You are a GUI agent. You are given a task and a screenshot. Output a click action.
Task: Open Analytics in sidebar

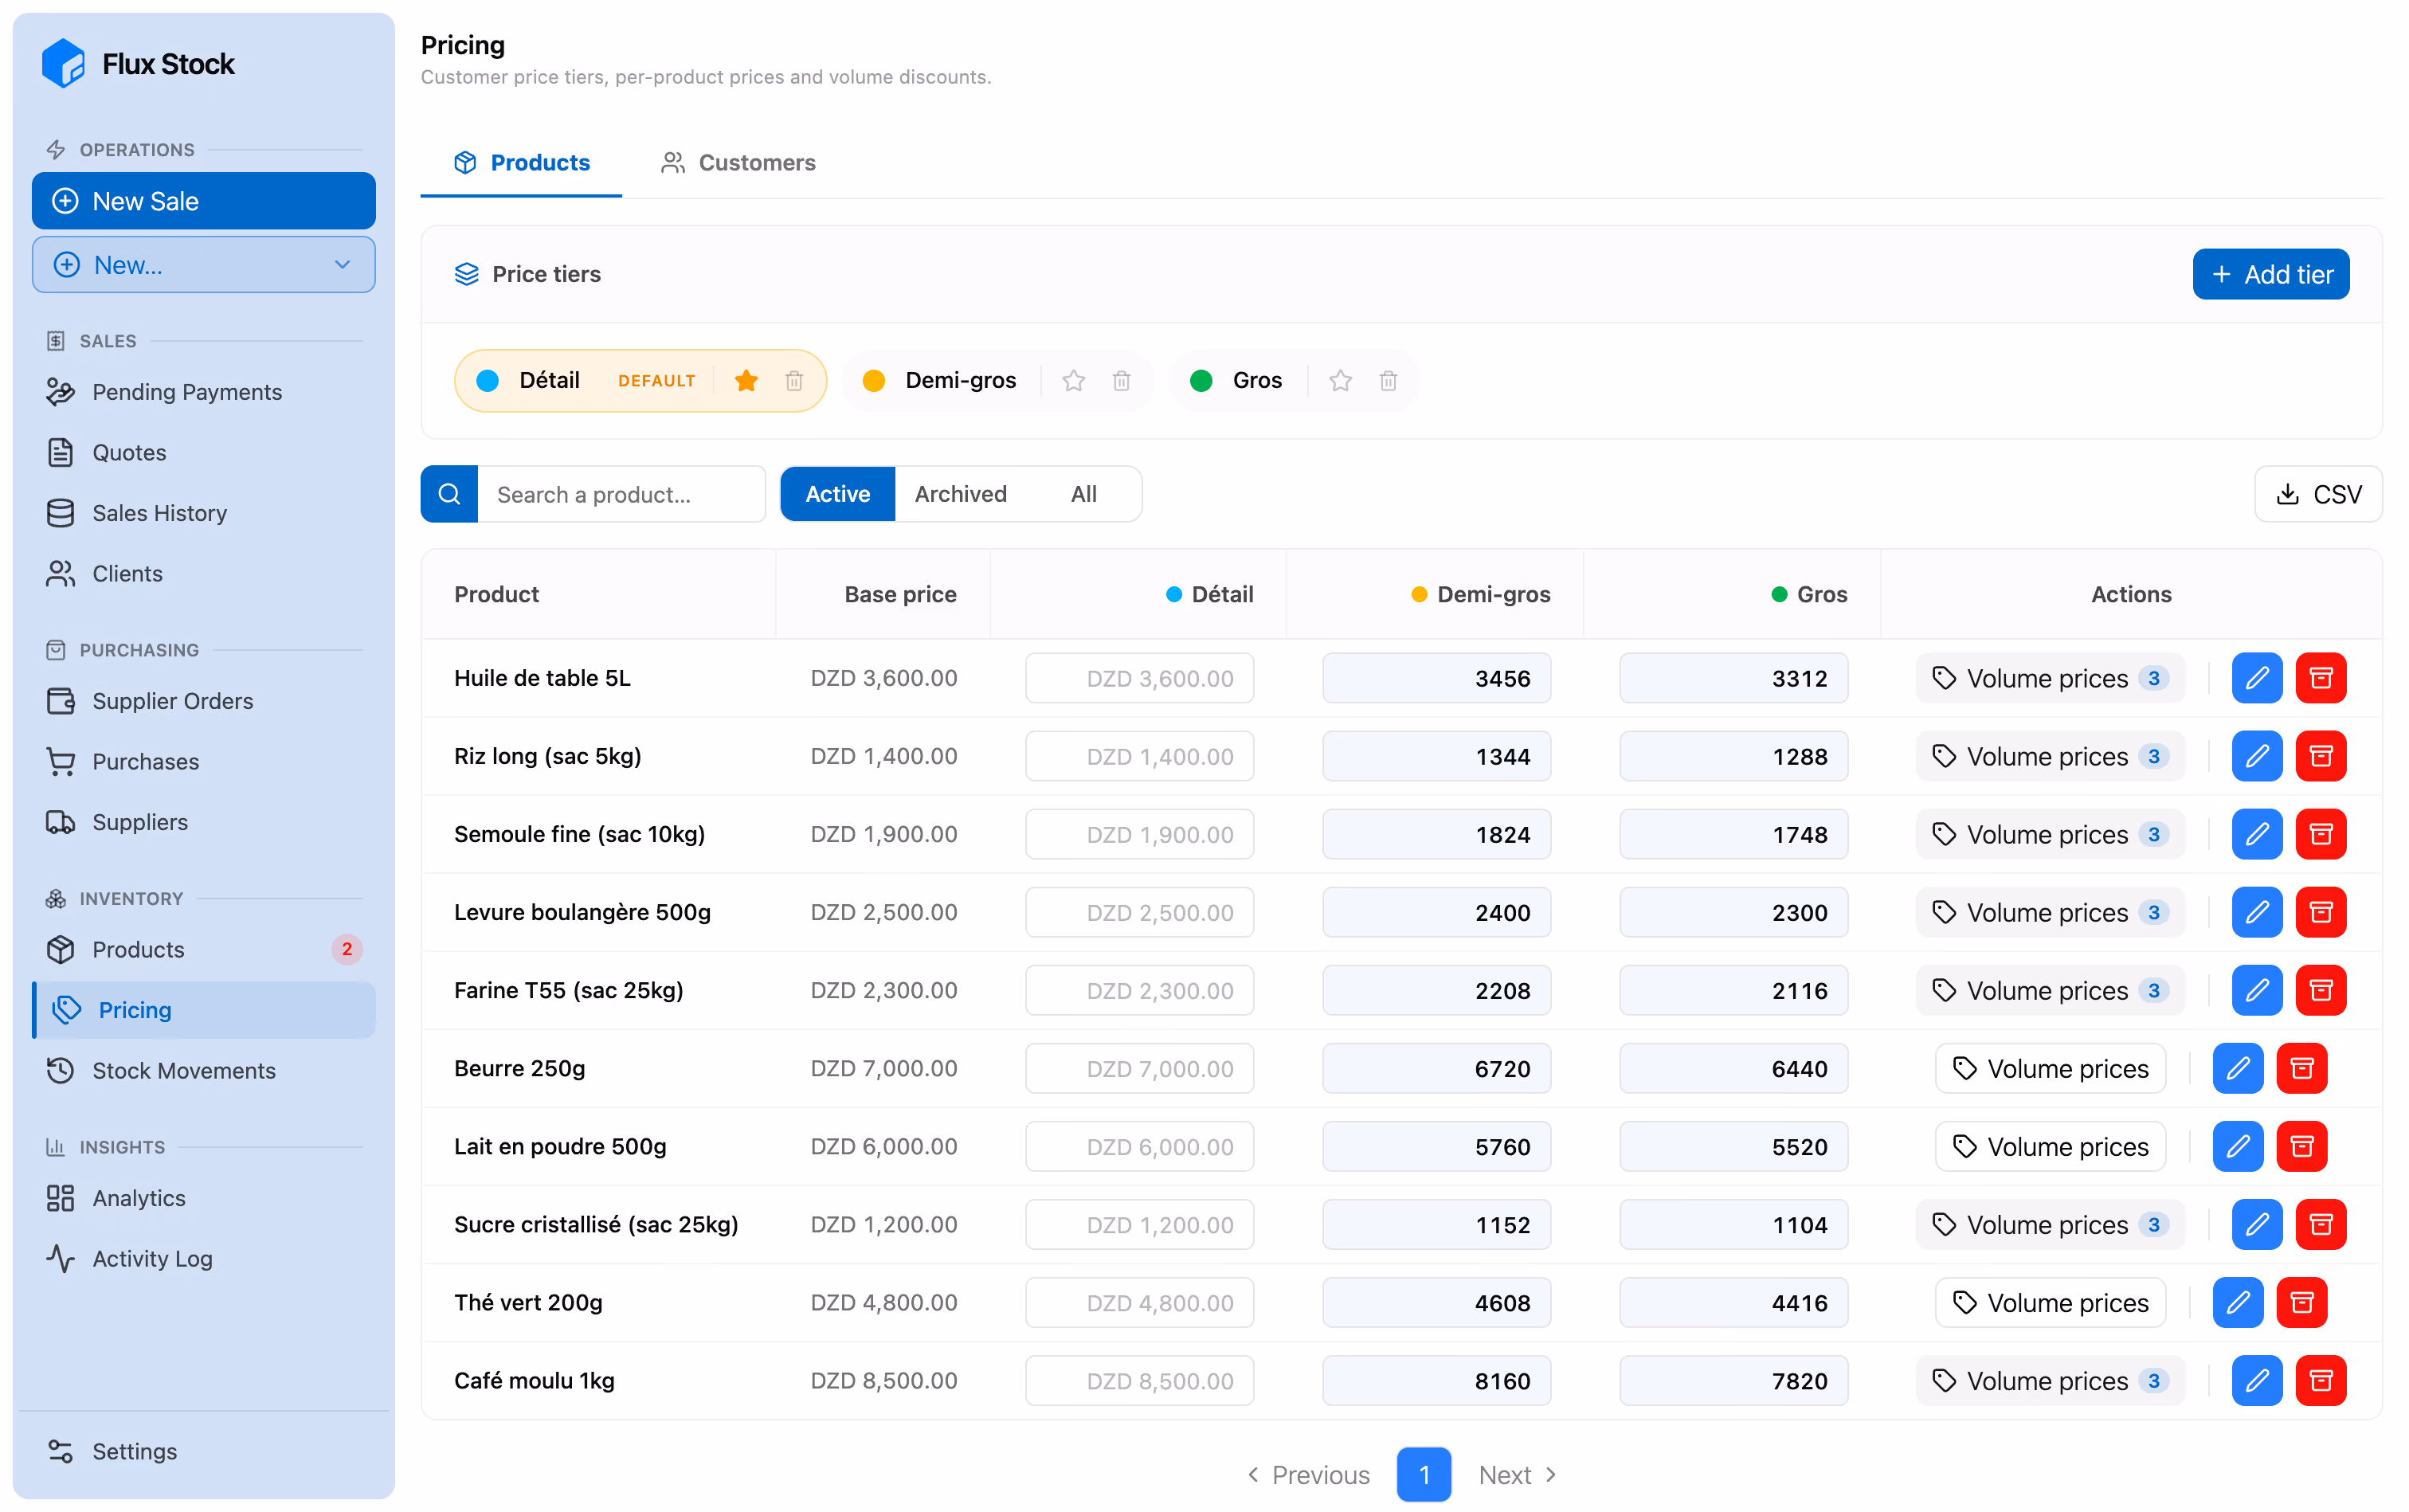[204, 1198]
